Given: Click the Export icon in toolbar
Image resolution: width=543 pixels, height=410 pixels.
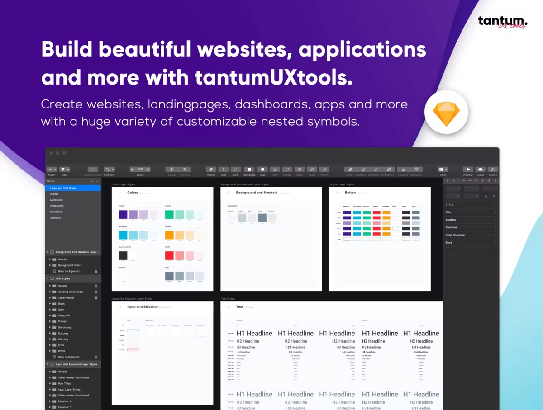Looking at the screenshot, I should (493, 170).
